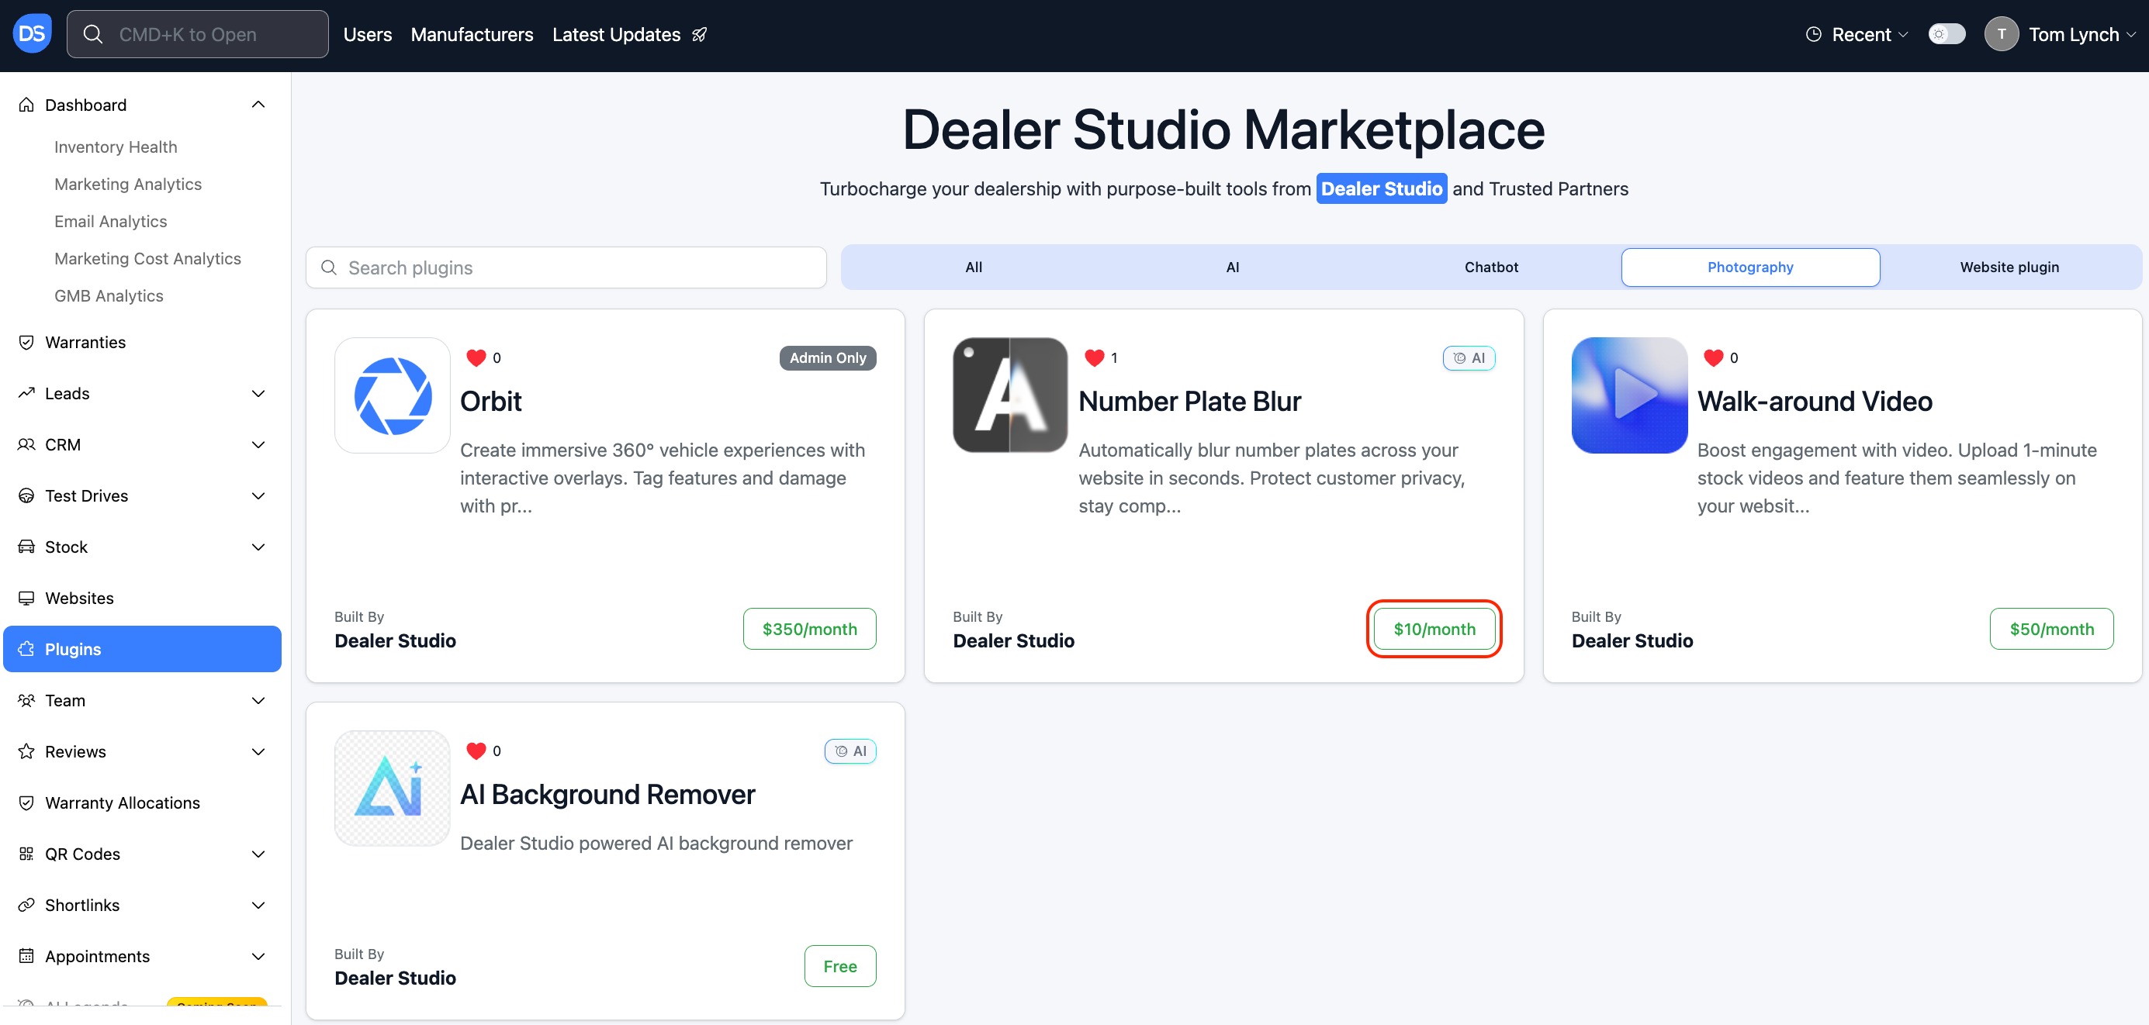The image size is (2149, 1025).
Task: Click the Number Plate Blur thumbnail icon
Action: click(1009, 395)
